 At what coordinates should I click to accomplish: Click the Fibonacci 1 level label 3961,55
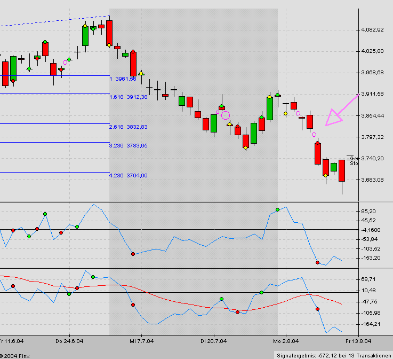[x=123, y=79]
